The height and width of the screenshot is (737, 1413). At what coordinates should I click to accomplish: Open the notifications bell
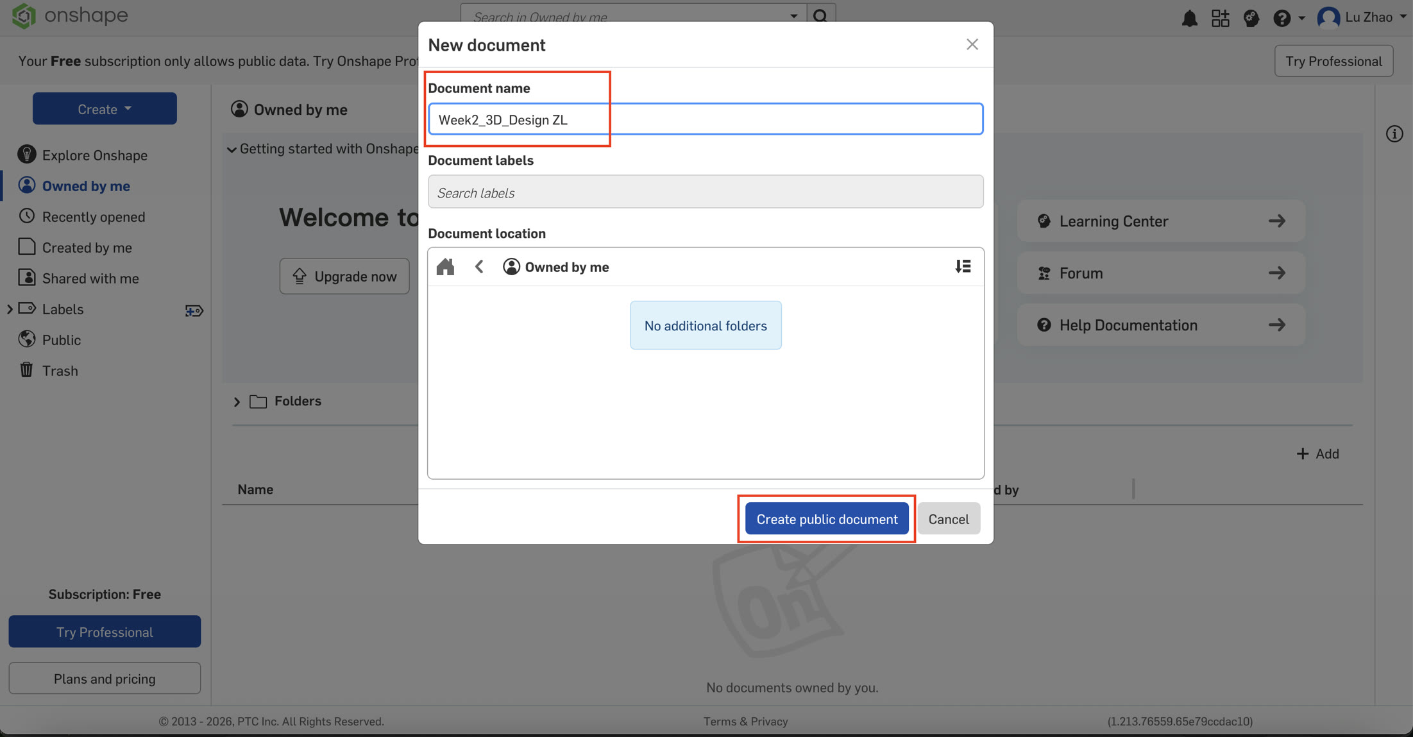[x=1189, y=18]
